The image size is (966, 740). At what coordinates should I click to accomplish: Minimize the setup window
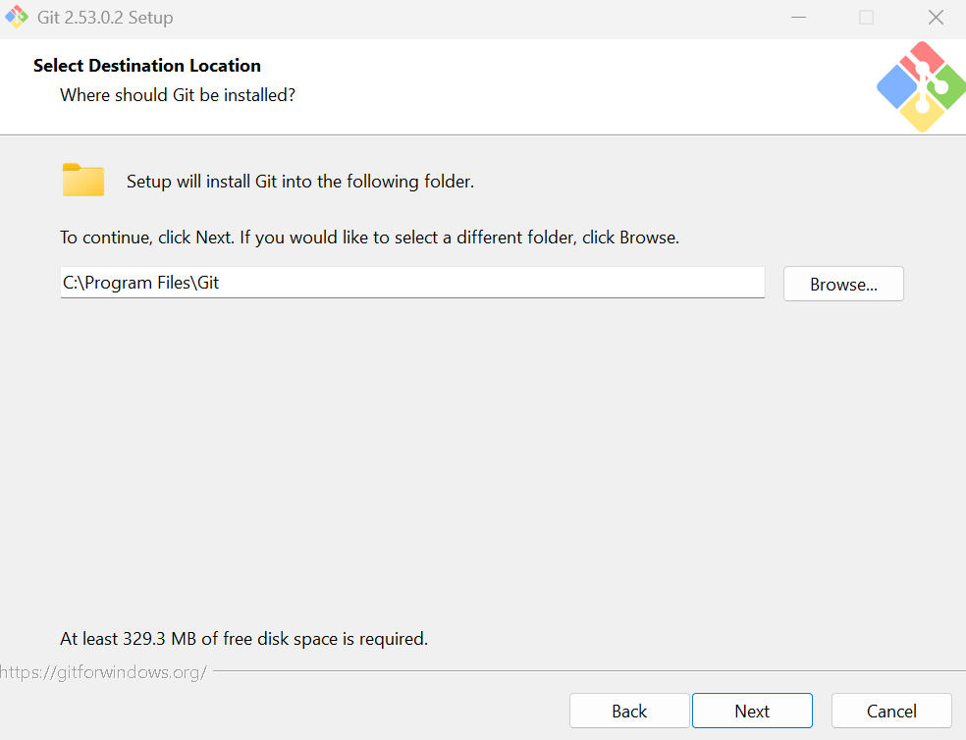click(x=798, y=17)
